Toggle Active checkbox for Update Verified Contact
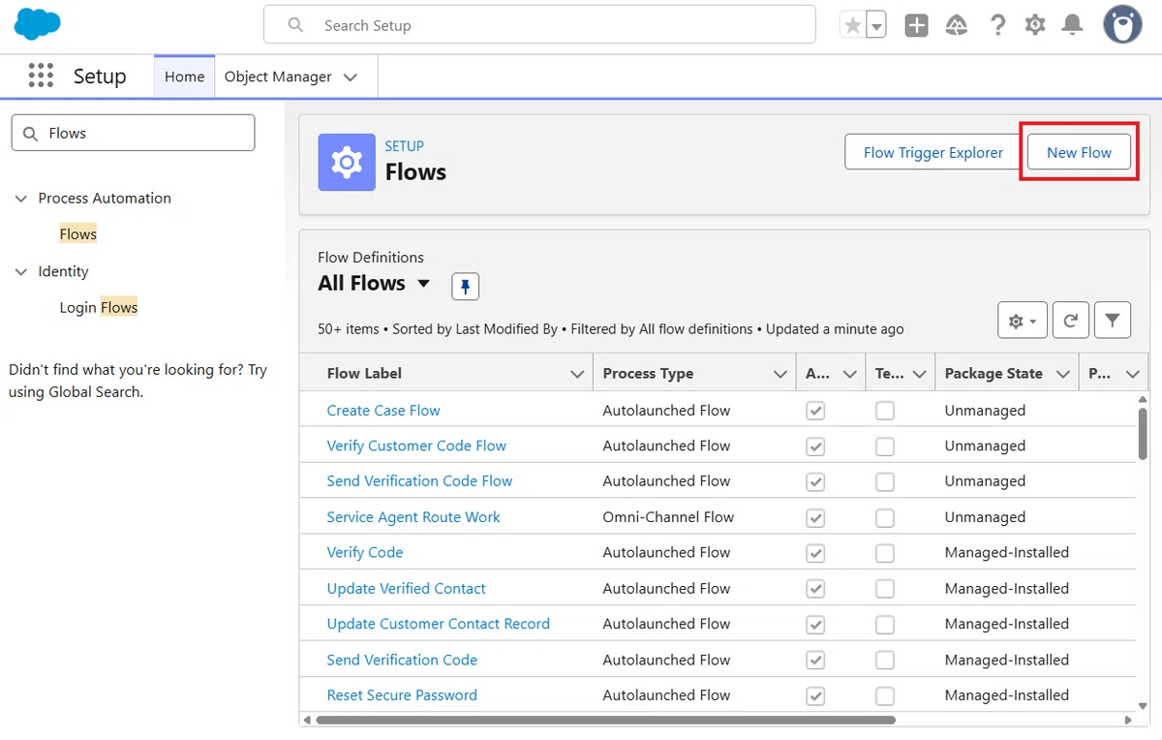1162x740 pixels. [815, 589]
